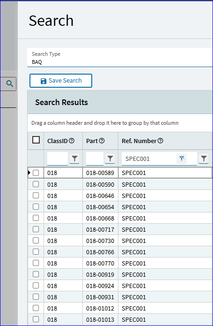This screenshot has width=213, height=326.
Task: Open the Part column help icon
Action: click(102, 141)
